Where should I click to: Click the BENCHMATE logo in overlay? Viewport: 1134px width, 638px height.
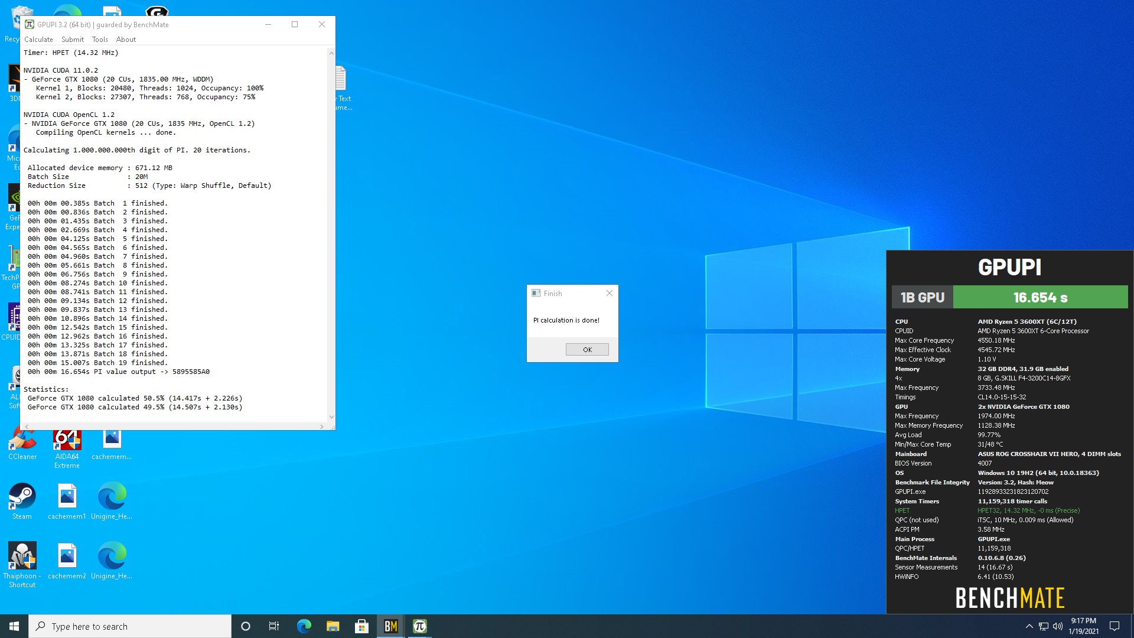(1010, 598)
